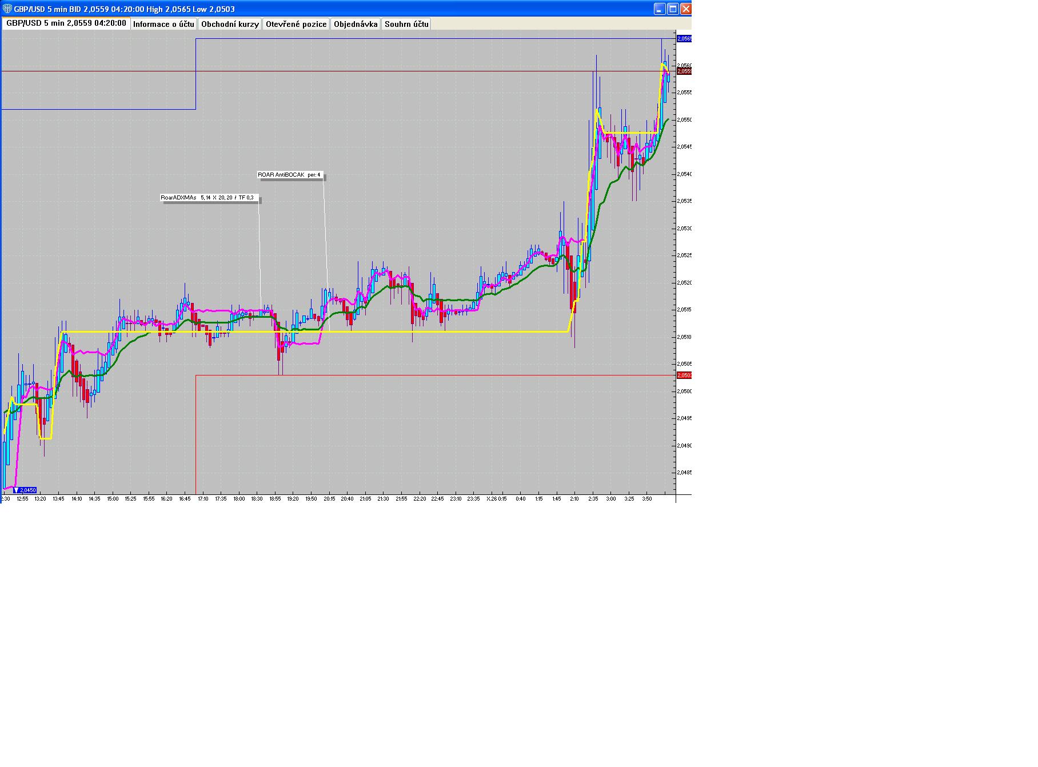Click the 2,0540 price axis value
This screenshot has width=1038, height=767.
click(x=685, y=174)
